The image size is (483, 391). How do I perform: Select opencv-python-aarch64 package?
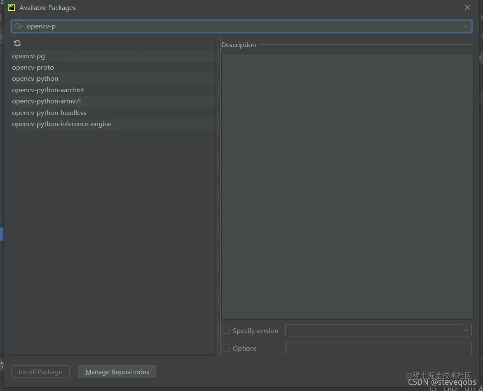(113, 90)
